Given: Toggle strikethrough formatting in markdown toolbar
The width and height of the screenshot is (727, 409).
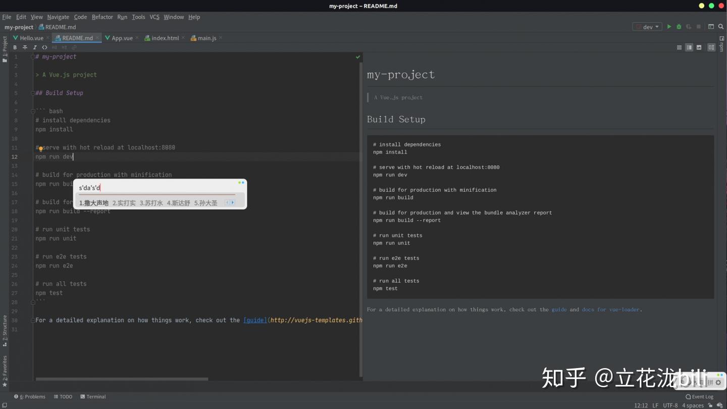Looking at the screenshot, I should [25, 47].
